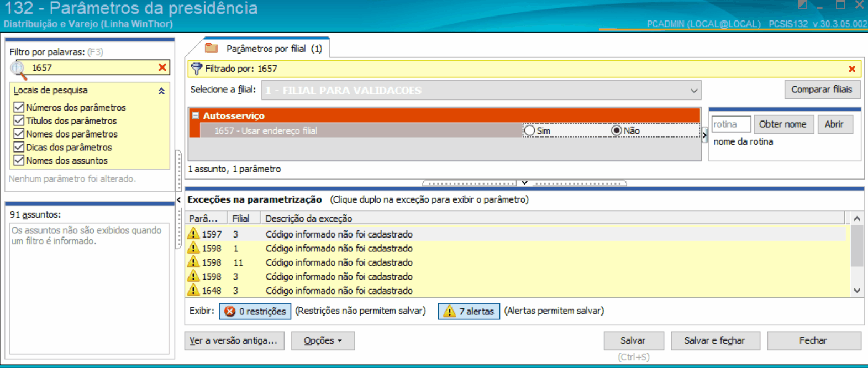Select Sim for parameter 1657
The image size is (868, 368).
coord(530,130)
